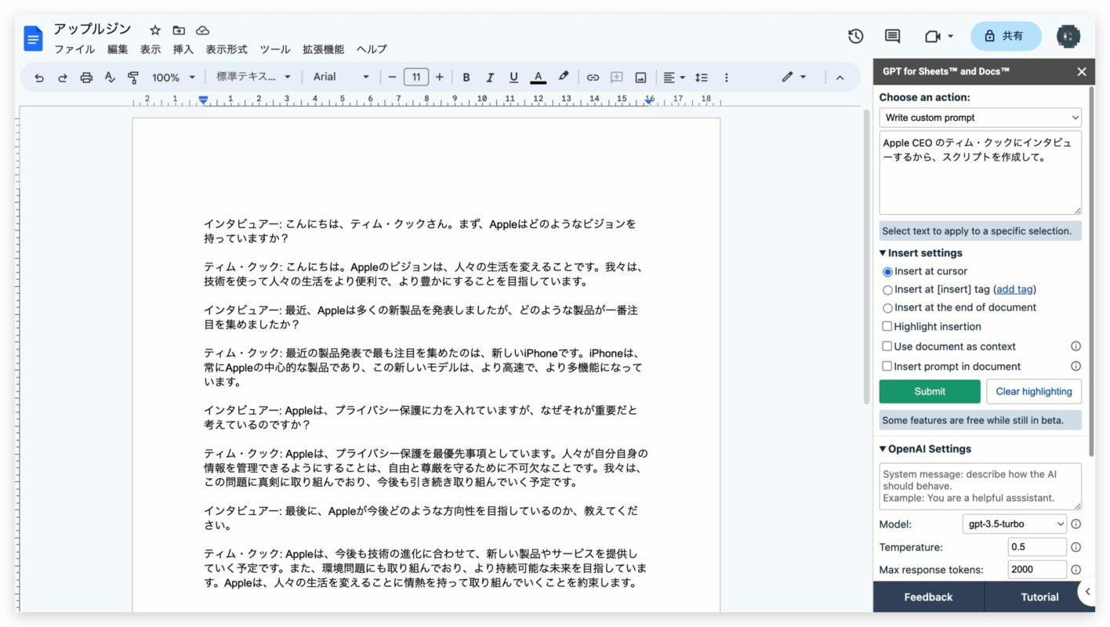1110x627 pixels.
Task: Toggle bold formatting
Action: click(x=466, y=78)
